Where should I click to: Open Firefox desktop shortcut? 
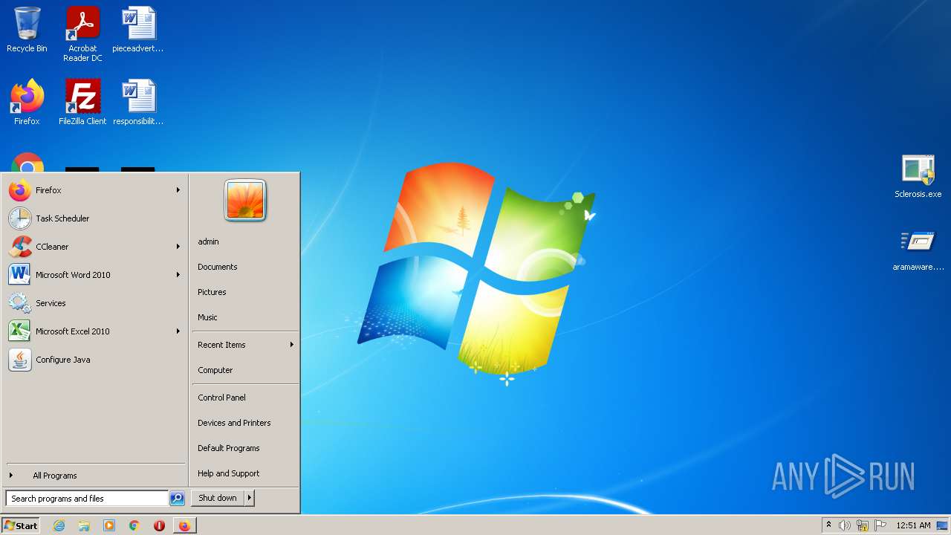(x=27, y=102)
